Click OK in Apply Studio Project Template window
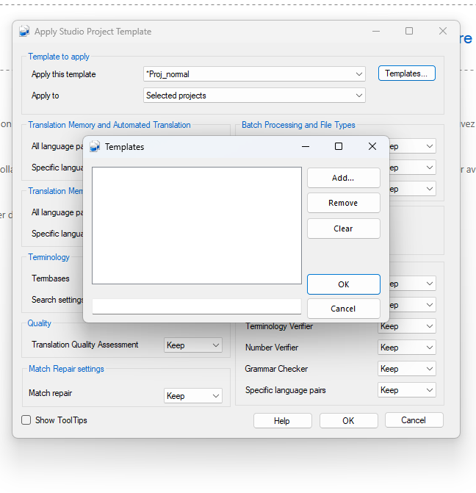Viewport: 476px width, 493px height. pos(349,420)
